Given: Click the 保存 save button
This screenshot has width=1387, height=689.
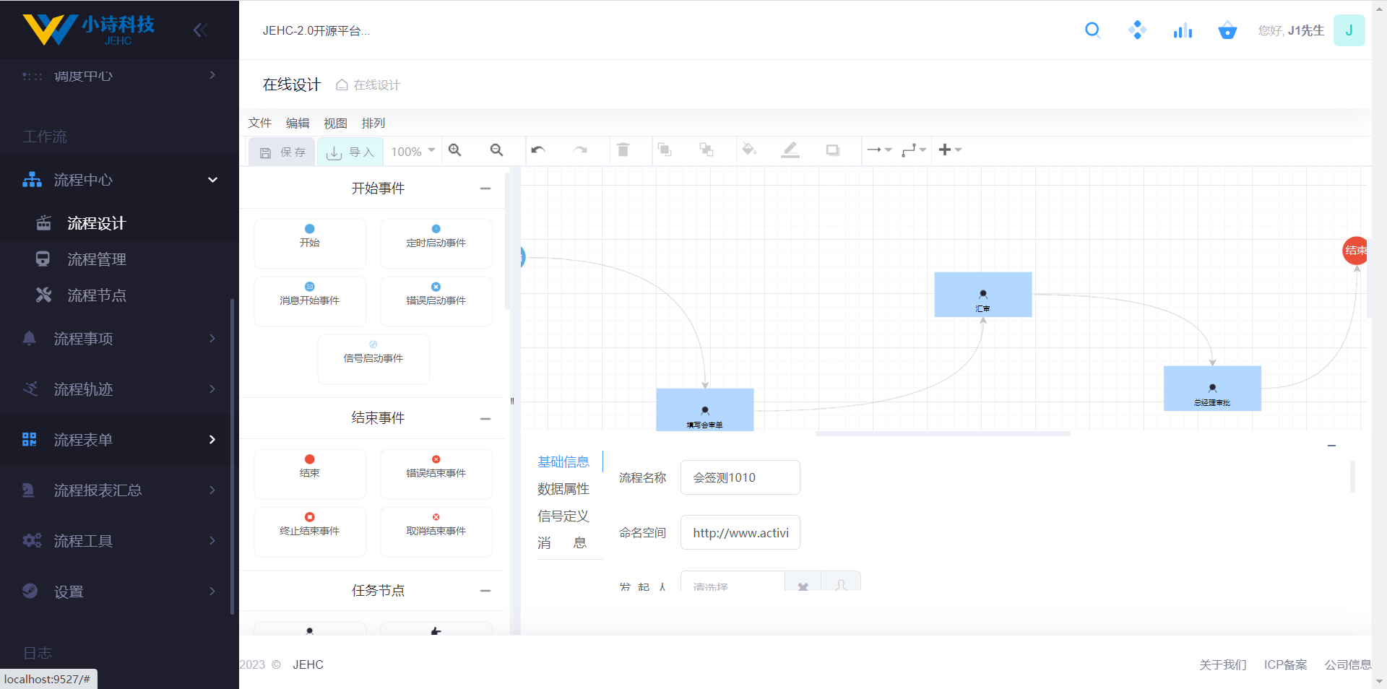Looking at the screenshot, I should [282, 152].
